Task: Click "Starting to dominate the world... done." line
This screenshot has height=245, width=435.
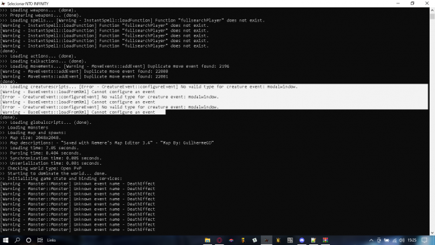Action: tap(54, 173)
